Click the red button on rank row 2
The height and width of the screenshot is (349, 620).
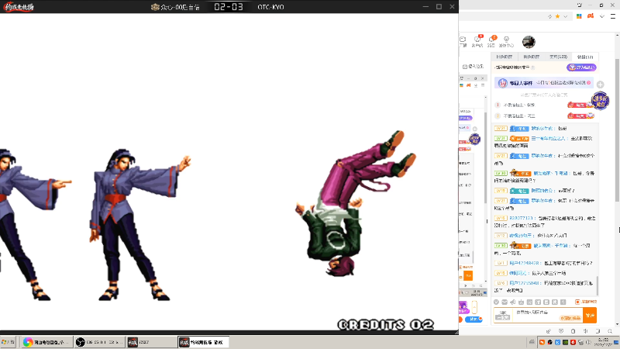click(580, 116)
